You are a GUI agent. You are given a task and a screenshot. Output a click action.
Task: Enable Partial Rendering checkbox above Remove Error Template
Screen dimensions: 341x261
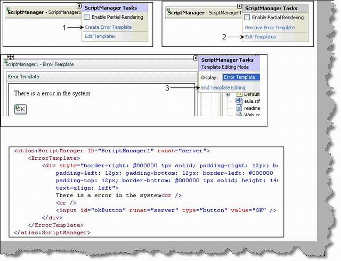point(247,17)
